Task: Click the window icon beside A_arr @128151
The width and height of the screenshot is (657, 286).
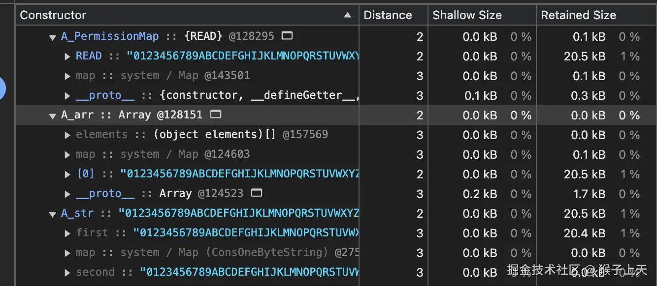Action: [215, 114]
